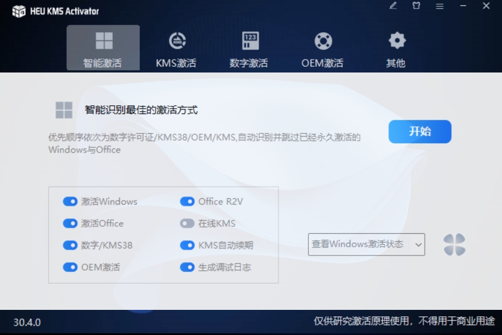Click the HEU KMS Activator cube logo
This screenshot has height=335, width=502.
(x=19, y=11)
